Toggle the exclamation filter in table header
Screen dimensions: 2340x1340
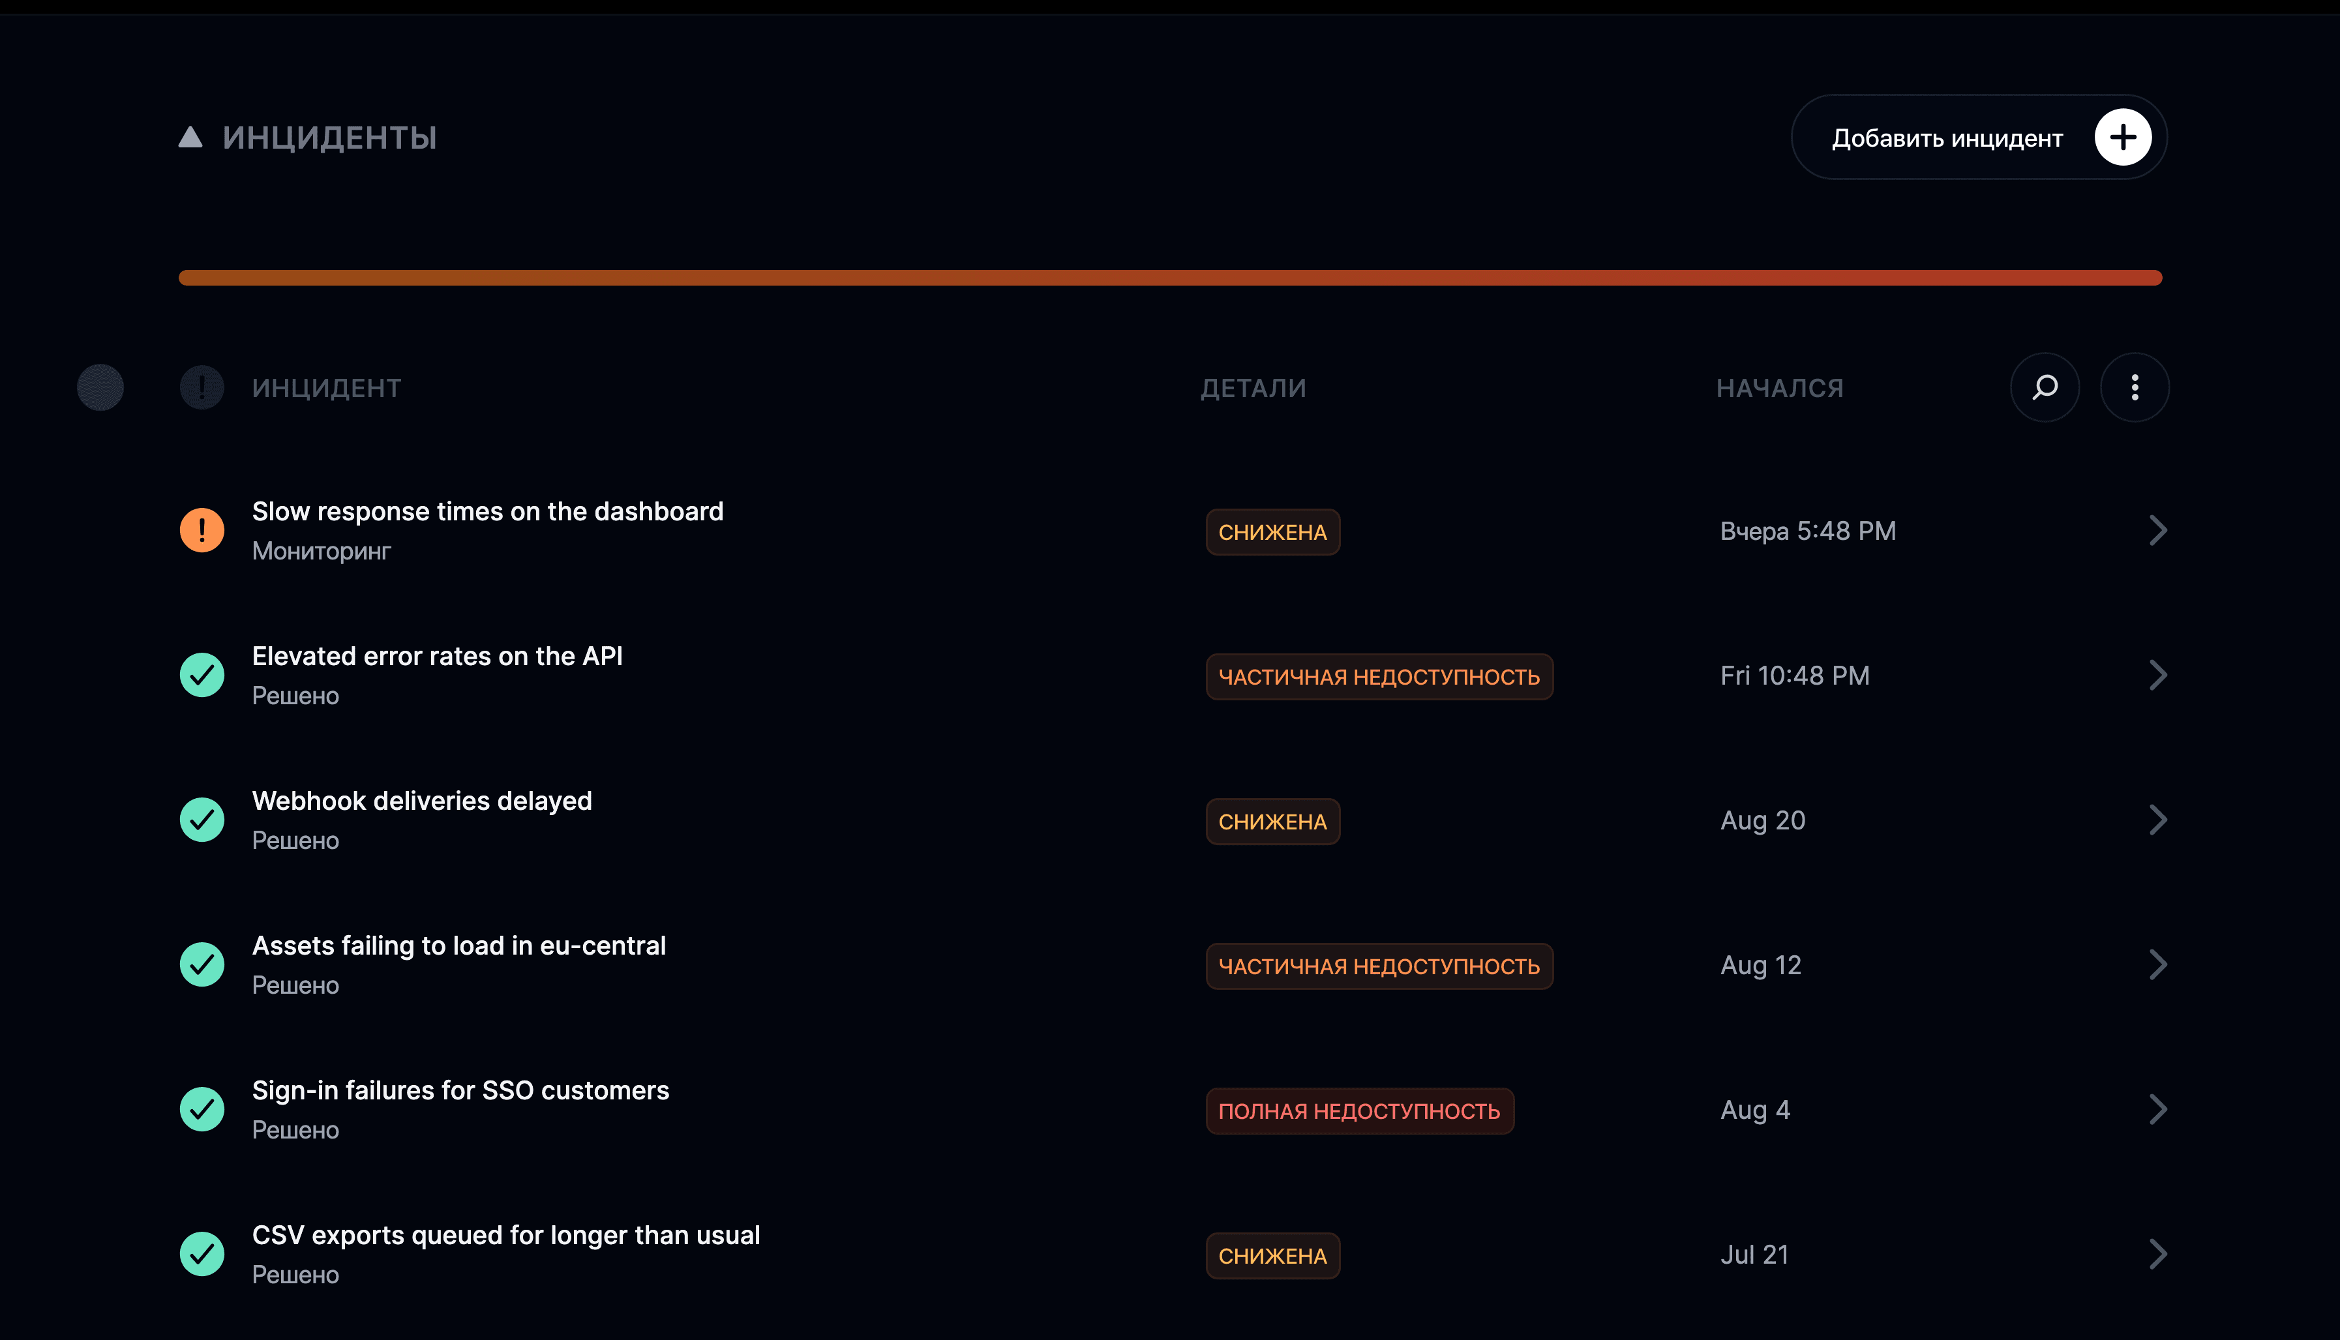pyautogui.click(x=202, y=387)
